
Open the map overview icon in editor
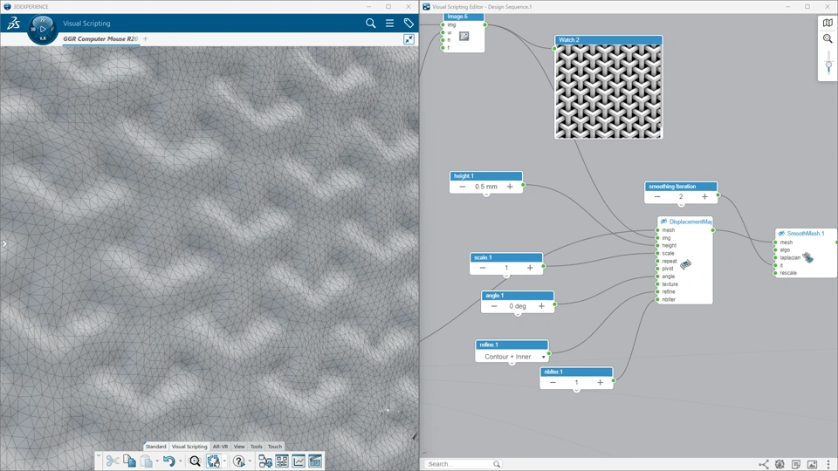[x=828, y=23]
